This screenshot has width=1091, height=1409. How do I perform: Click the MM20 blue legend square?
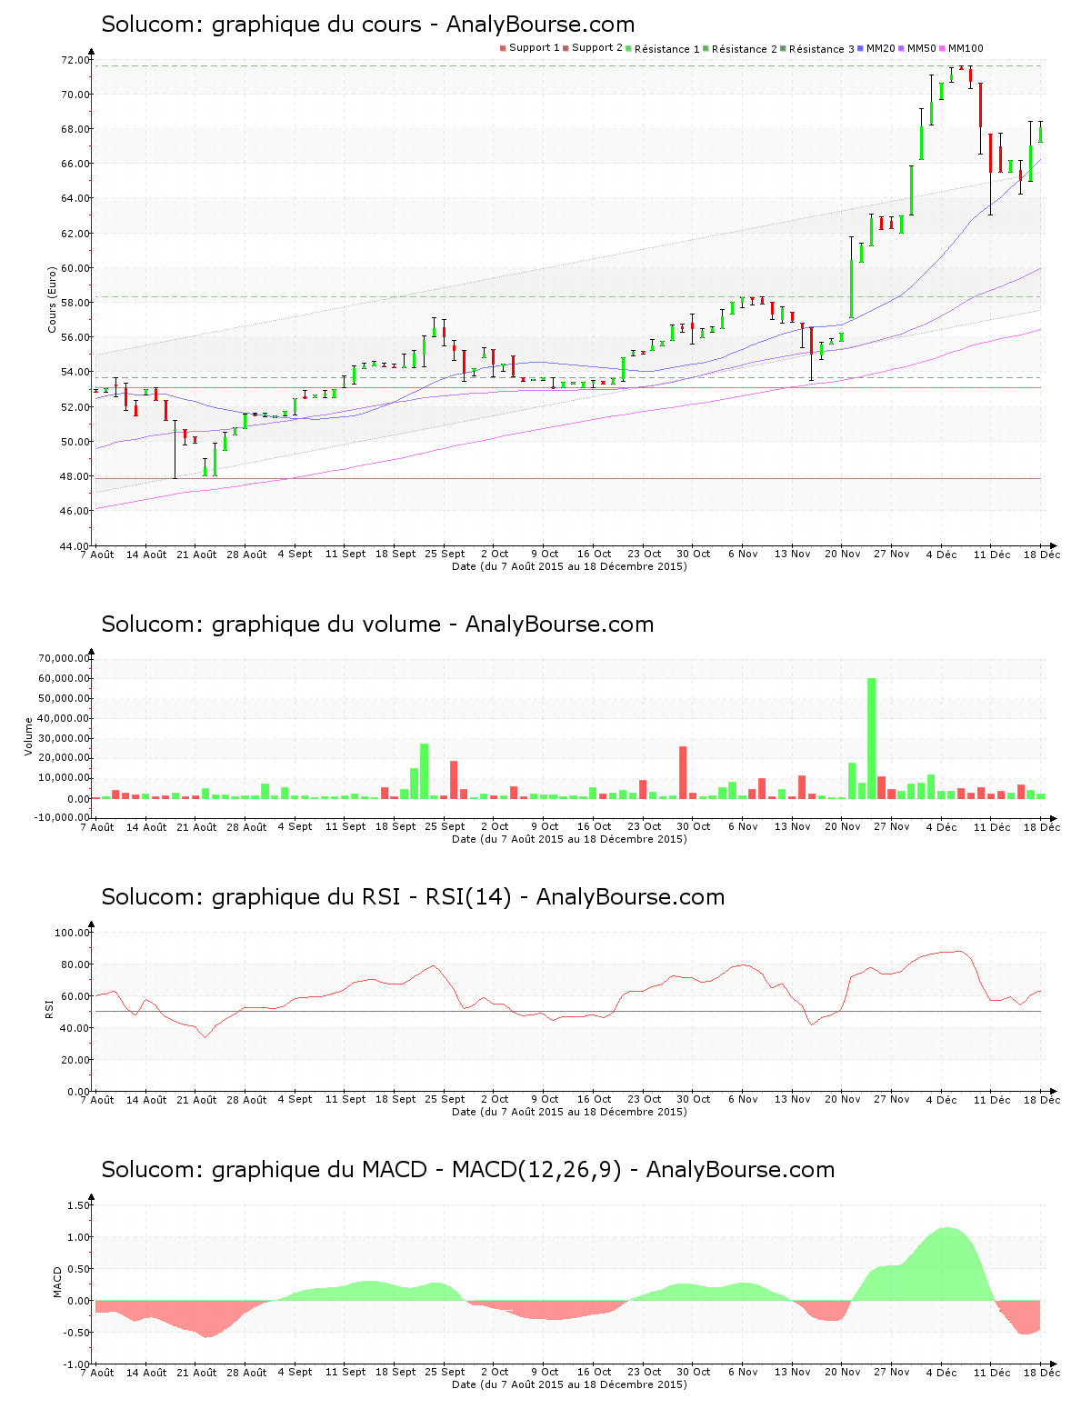coord(861,48)
